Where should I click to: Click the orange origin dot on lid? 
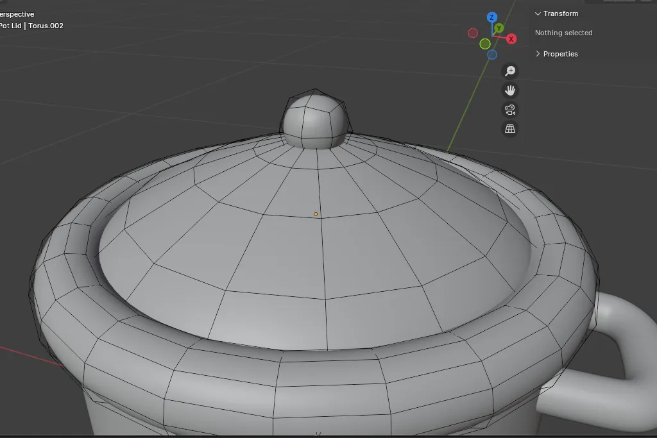tap(316, 214)
